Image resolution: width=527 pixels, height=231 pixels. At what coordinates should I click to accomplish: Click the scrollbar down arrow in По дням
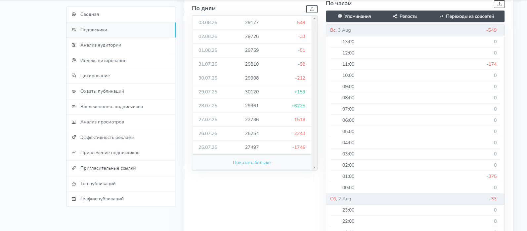coord(314,167)
